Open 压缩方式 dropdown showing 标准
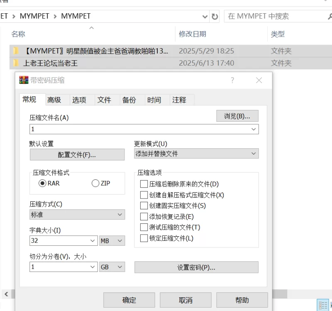Image resolution: width=332 pixels, height=311 pixels. pyautogui.click(x=77, y=215)
